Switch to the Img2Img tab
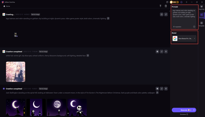Image resolution: width=205 pixels, height=117 pixels. [x=202, y=8]
